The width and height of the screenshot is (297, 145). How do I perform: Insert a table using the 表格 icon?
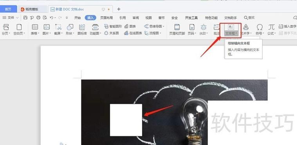pos(35,27)
